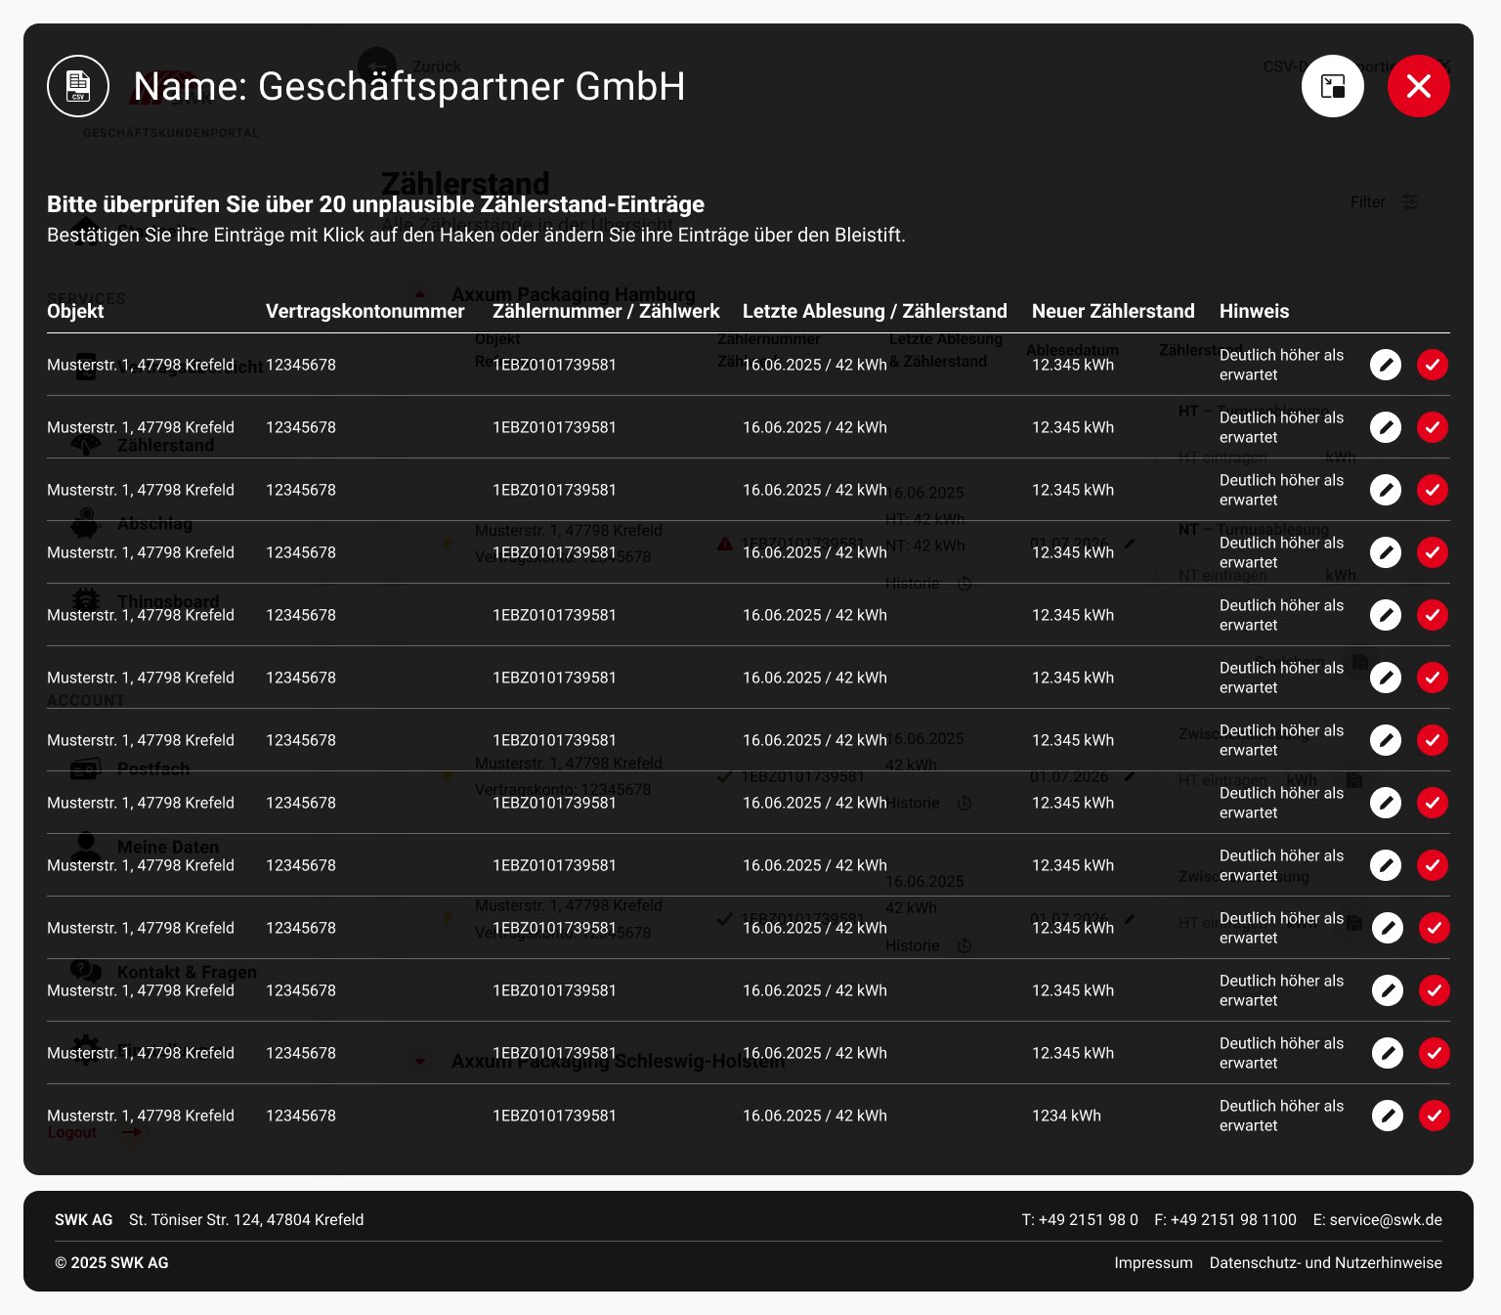The width and height of the screenshot is (1501, 1315).
Task: Click the Letzte Ablesung / Zählerstand header
Action: (875, 311)
